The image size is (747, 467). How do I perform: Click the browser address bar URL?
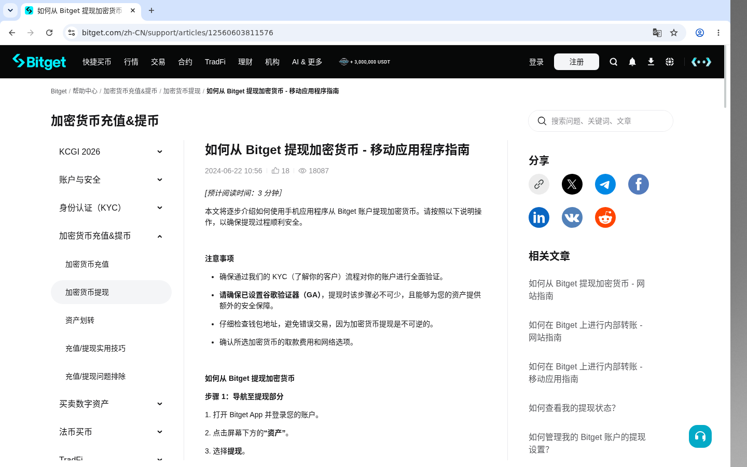tap(177, 33)
